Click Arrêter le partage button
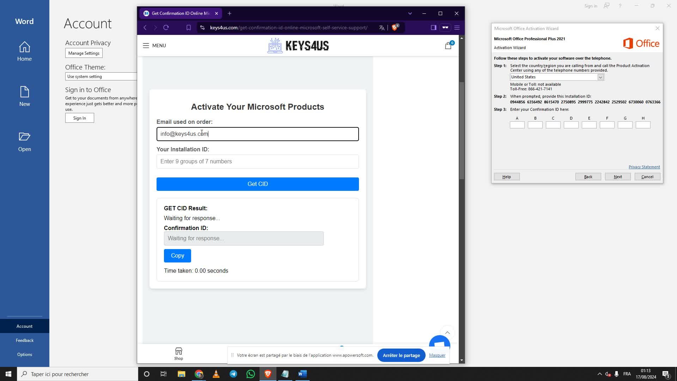 tap(401, 355)
